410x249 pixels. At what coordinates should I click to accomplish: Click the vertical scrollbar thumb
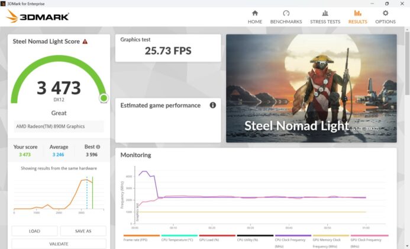click(407, 63)
